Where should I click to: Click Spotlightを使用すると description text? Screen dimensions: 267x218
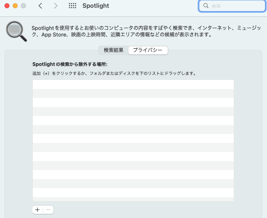coord(146,31)
